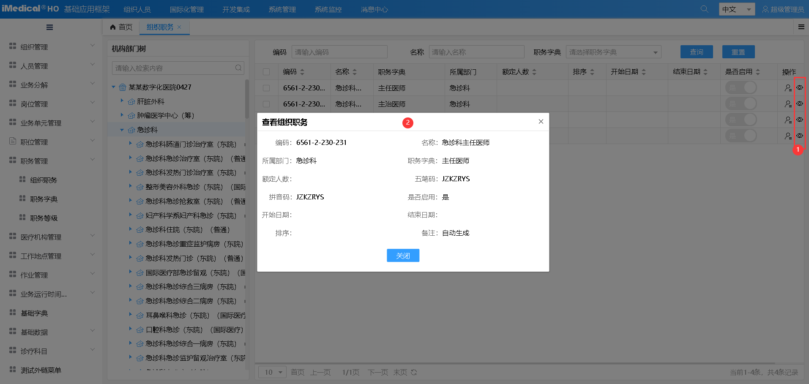809x384 pixels.
Task: Click the home icon tab 首页
Action: click(121, 27)
